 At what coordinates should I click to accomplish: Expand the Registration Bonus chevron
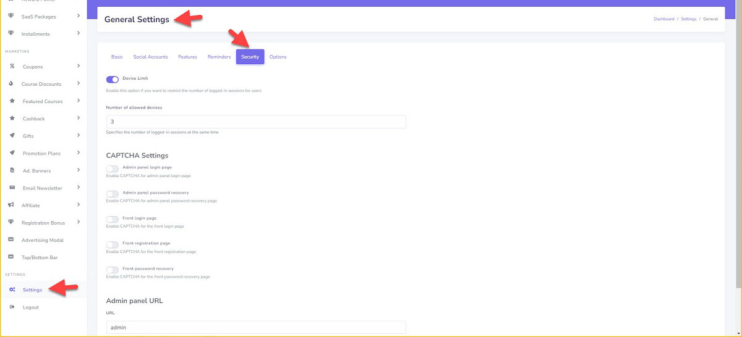point(79,222)
